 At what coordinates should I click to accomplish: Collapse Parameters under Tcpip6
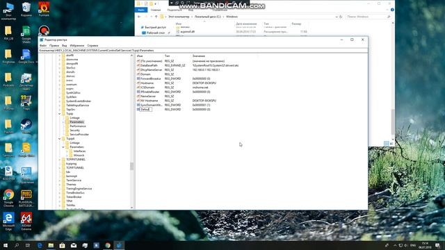point(63,147)
